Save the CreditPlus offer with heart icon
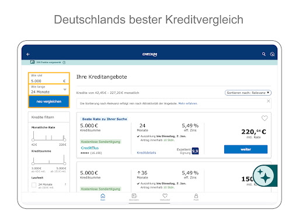299x224 pixels. pos(265,118)
